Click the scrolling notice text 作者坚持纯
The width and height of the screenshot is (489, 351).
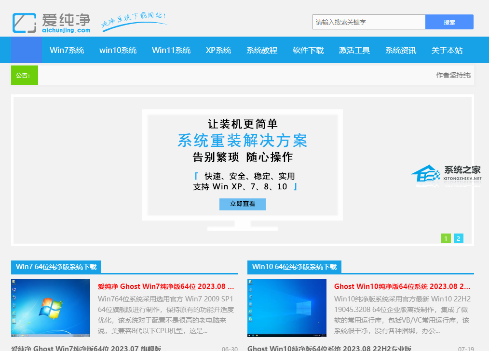(x=453, y=75)
